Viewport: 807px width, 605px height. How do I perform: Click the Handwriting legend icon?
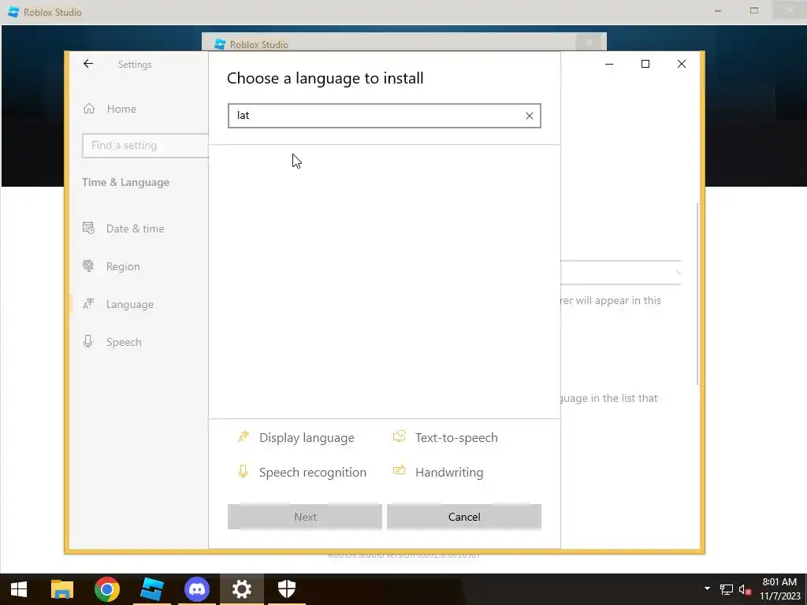pyautogui.click(x=400, y=470)
